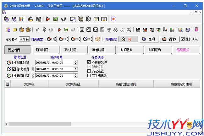The height and width of the screenshot is (136, 204).
Task: Enable the 不生成记录 checkbox
Action: point(89,76)
